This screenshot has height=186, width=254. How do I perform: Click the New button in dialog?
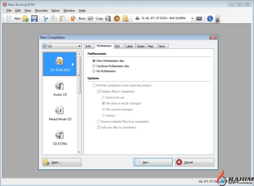tap(153, 162)
